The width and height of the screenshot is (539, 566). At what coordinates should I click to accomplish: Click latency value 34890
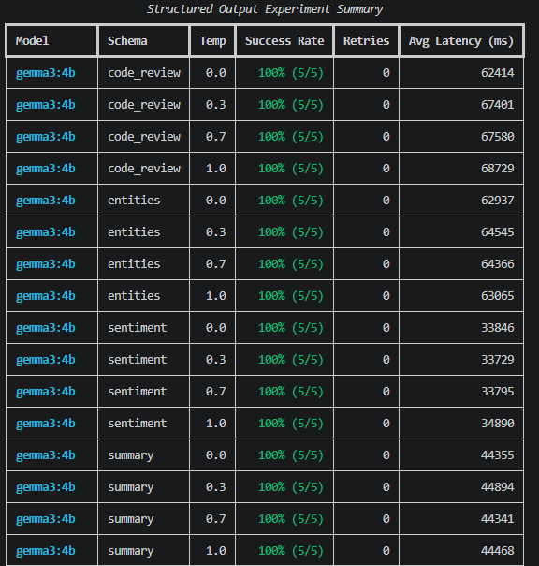(497, 423)
